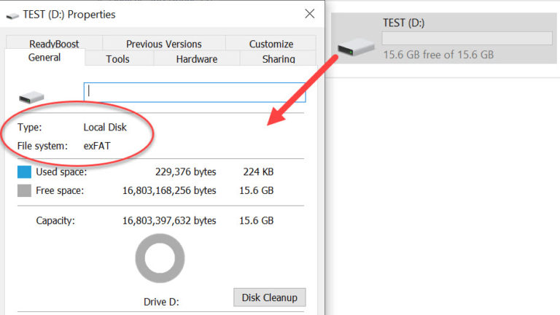Image resolution: width=560 pixels, height=315 pixels.
Task: Click the 15.6 GB free of 15.6 GB text
Action: click(x=438, y=55)
